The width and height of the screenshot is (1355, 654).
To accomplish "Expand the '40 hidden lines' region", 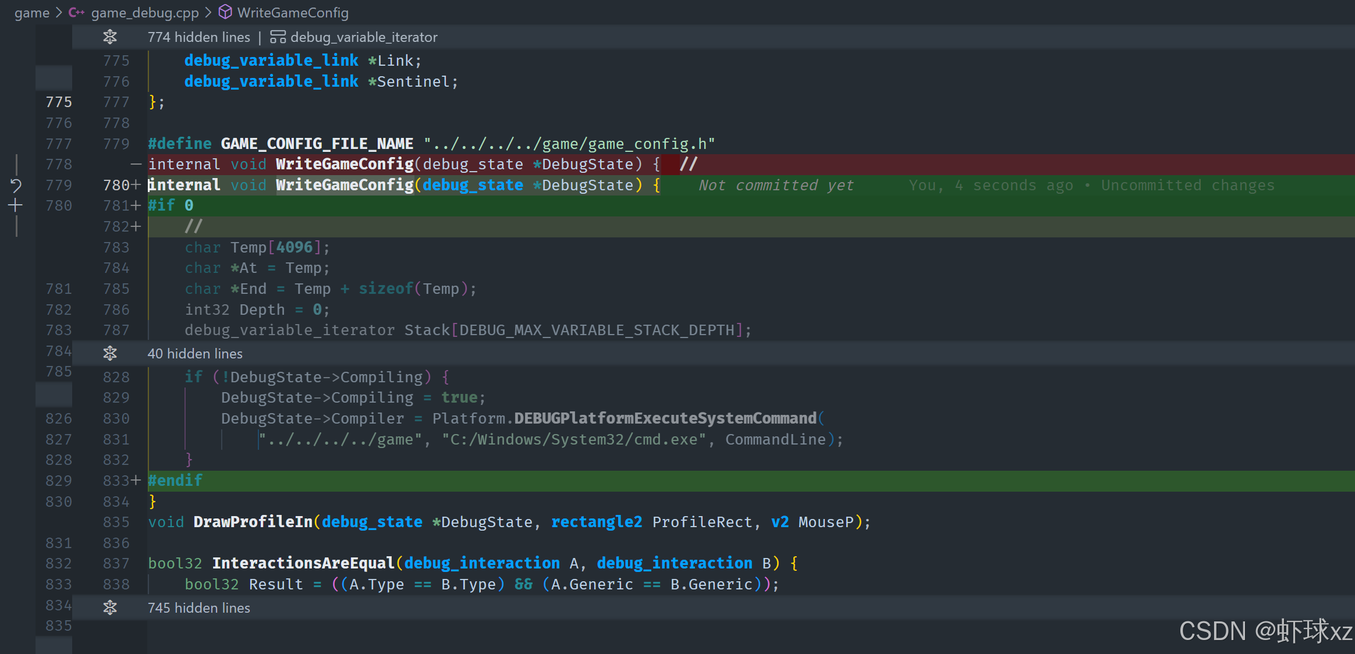I will tap(195, 354).
